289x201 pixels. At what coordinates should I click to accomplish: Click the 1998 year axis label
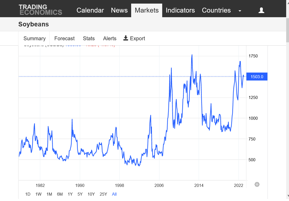[119, 185]
